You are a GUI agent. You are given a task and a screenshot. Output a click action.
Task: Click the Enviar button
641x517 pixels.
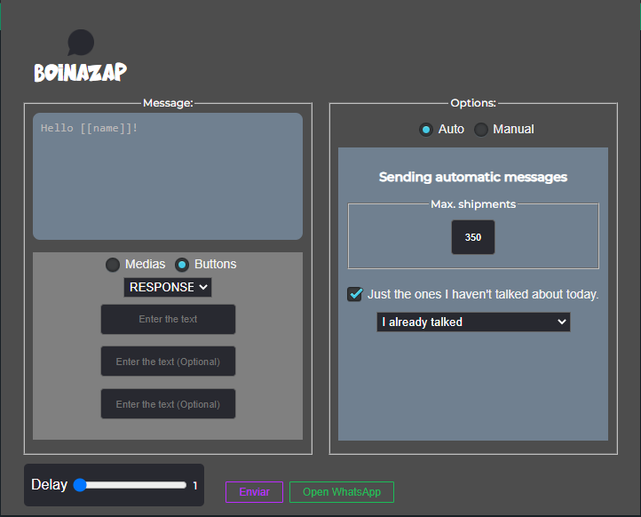254,492
